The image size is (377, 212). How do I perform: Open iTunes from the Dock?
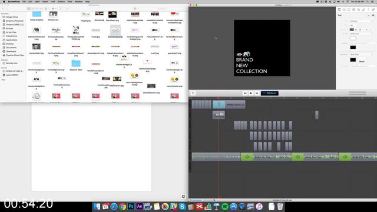coord(259,207)
